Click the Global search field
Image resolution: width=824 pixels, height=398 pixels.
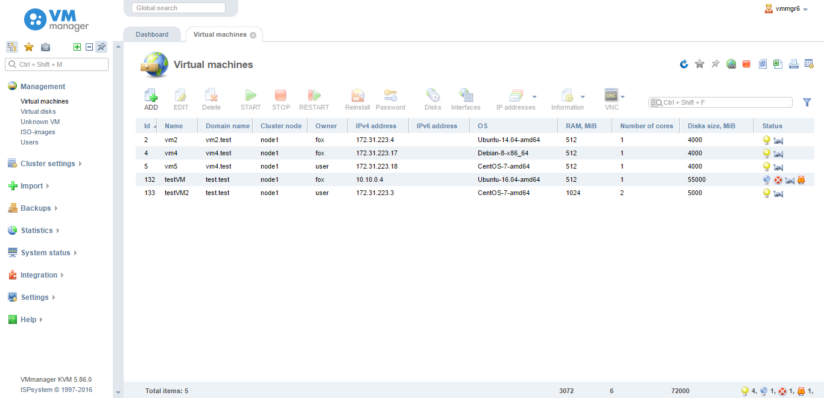tap(179, 8)
